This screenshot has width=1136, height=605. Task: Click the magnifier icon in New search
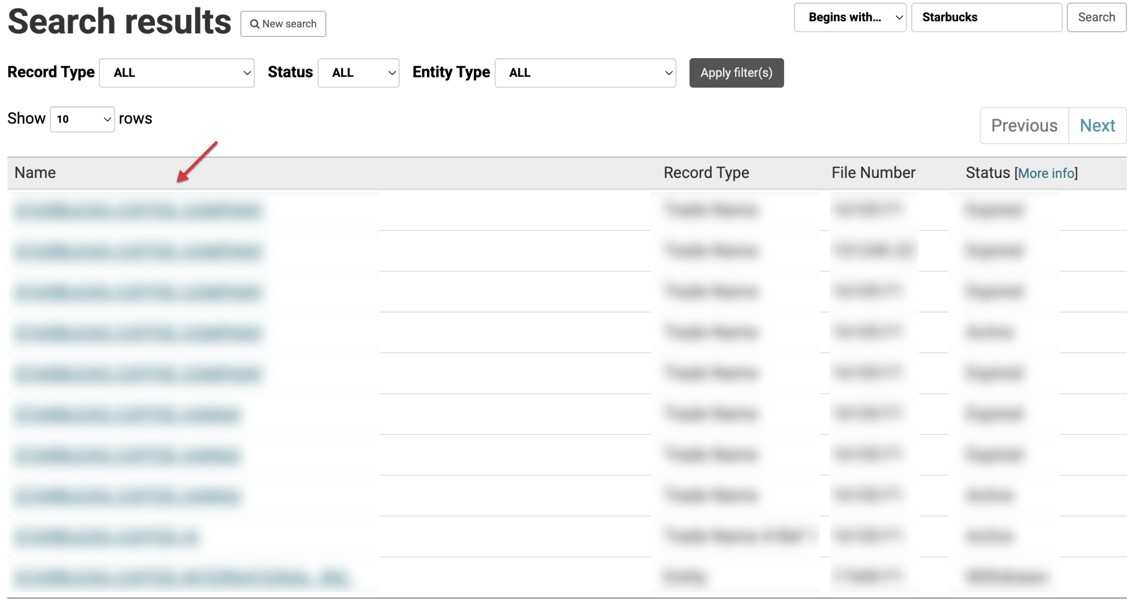[254, 24]
